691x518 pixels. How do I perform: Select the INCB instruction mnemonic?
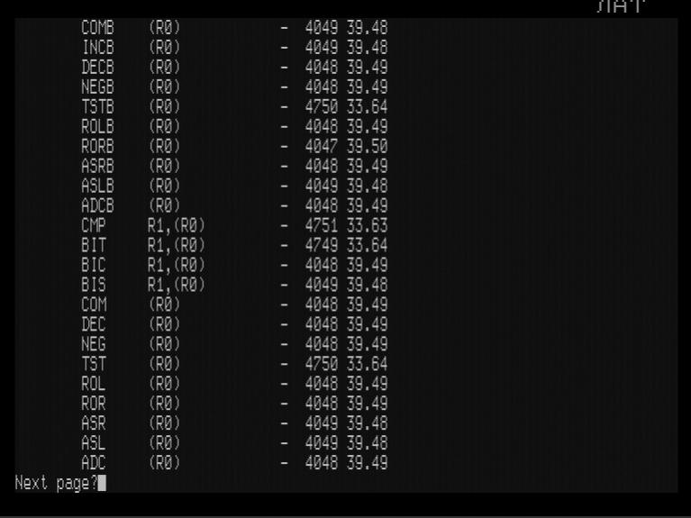coord(98,48)
